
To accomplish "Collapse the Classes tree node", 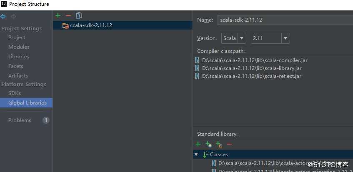I will pyautogui.click(x=196, y=155).
